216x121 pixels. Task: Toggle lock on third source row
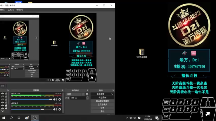[6, 99]
